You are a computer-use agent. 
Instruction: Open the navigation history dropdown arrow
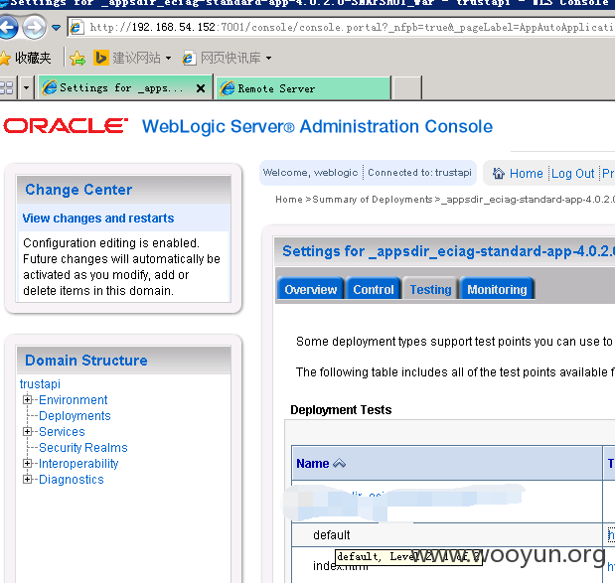56,28
